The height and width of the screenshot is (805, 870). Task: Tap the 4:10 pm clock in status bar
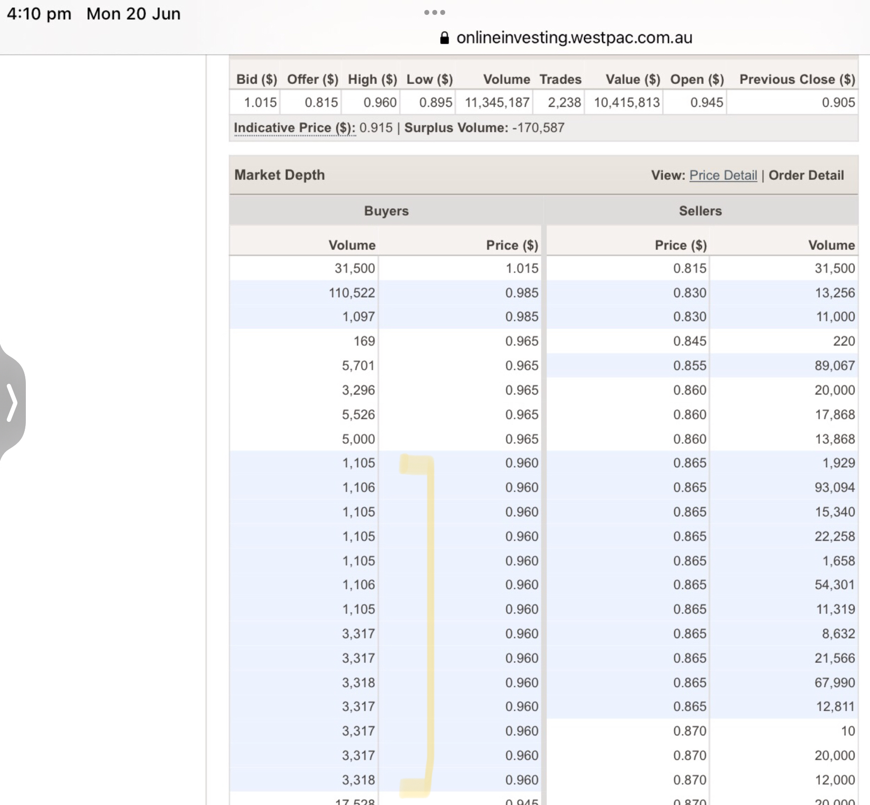[39, 14]
